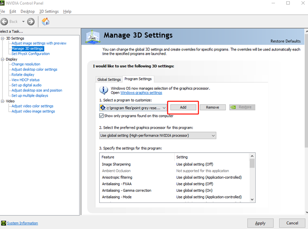Click the feature list scrollbar thumb
The width and height of the screenshot is (308, 229).
coord(252,163)
